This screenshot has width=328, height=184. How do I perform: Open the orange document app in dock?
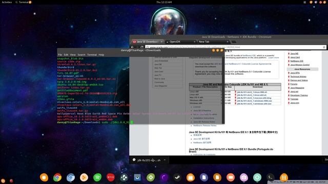click(217, 177)
